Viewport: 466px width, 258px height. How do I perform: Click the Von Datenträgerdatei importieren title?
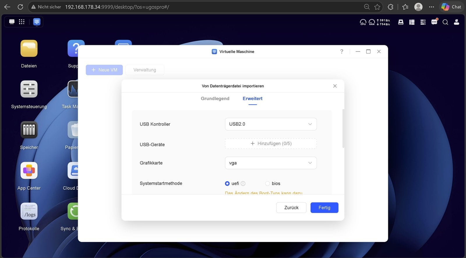233,86
